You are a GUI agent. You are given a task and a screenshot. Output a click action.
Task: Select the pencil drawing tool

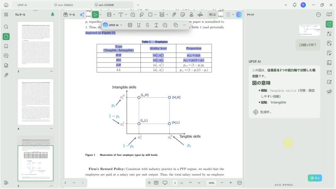coord(142,14)
